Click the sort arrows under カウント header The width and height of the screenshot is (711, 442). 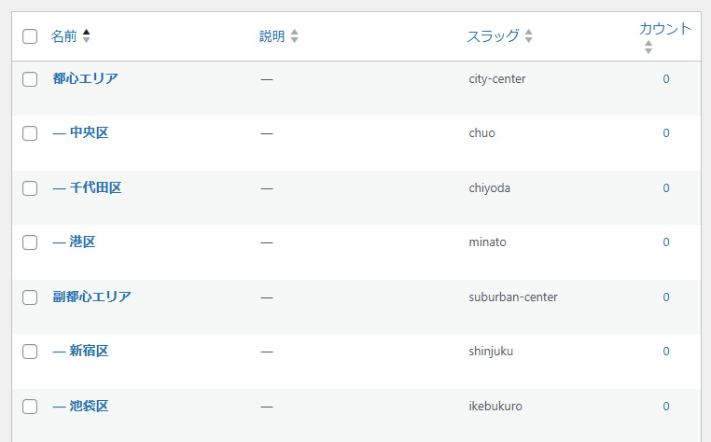tap(648, 47)
